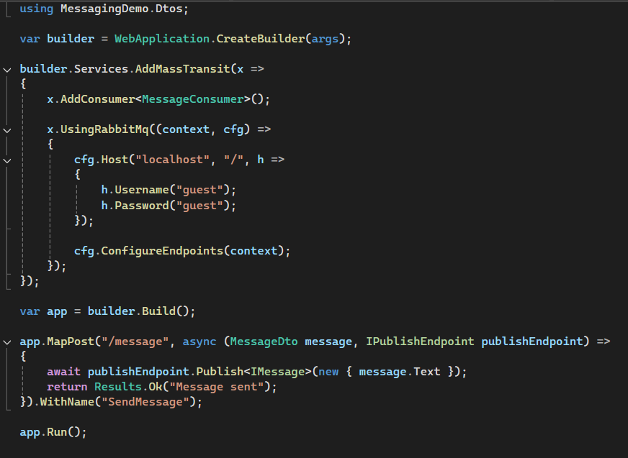Image resolution: width=628 pixels, height=458 pixels.
Task: Click MessagingDemo.Dtos namespace in using statement
Action: [x=107, y=9]
